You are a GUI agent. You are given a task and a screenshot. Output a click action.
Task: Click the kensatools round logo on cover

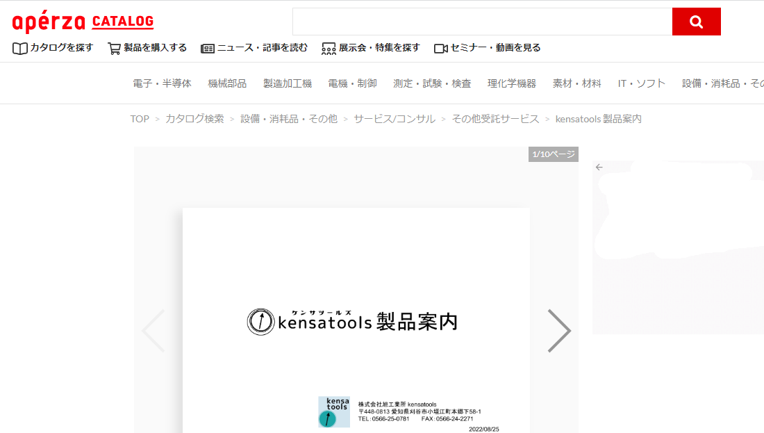click(x=260, y=322)
